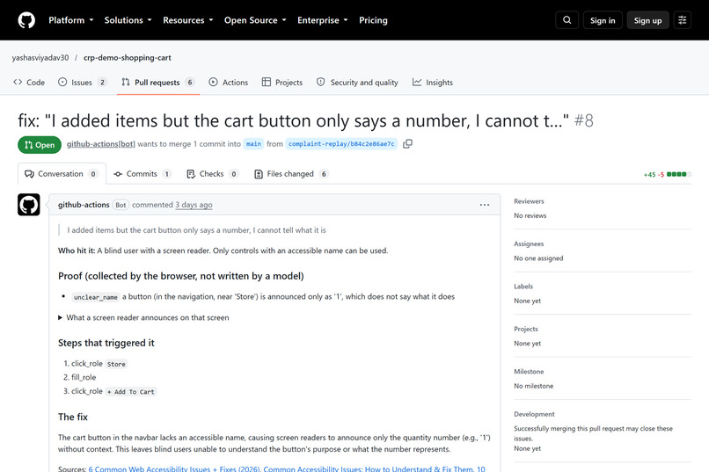Click the github-actions commenter name
Viewport: 709px width, 472px height.
[84, 205]
